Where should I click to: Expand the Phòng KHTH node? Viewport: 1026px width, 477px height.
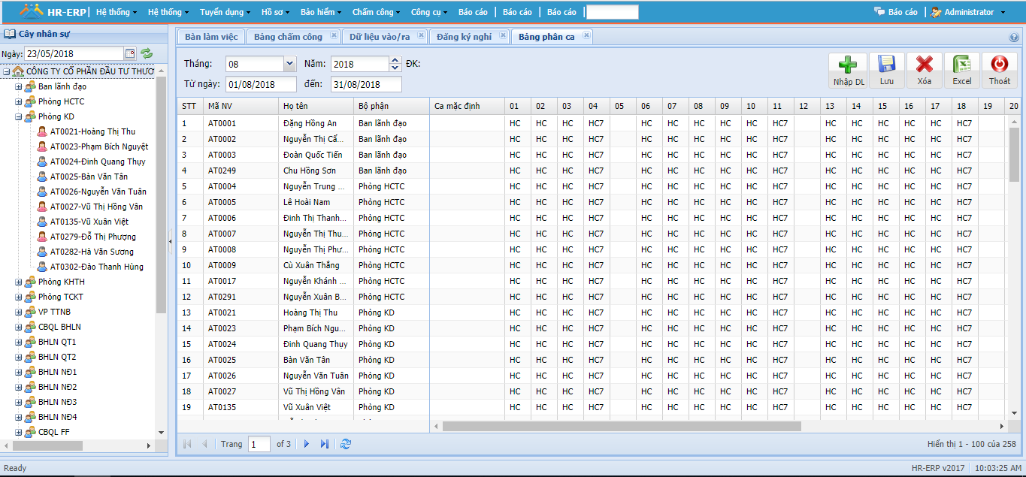[19, 282]
